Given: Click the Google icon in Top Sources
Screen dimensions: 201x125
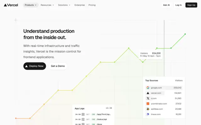Looking at the screenshot, I should pos(148,87).
